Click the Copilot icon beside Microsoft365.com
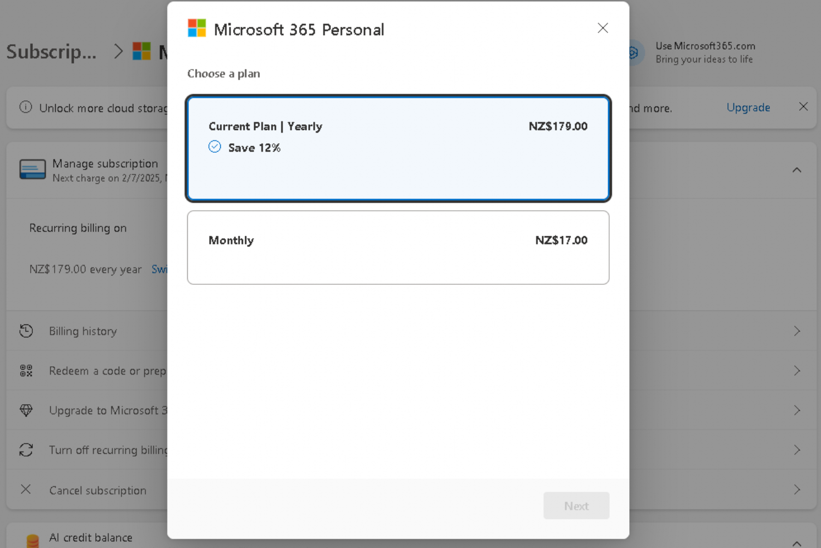This screenshot has width=821, height=548. tap(633, 53)
